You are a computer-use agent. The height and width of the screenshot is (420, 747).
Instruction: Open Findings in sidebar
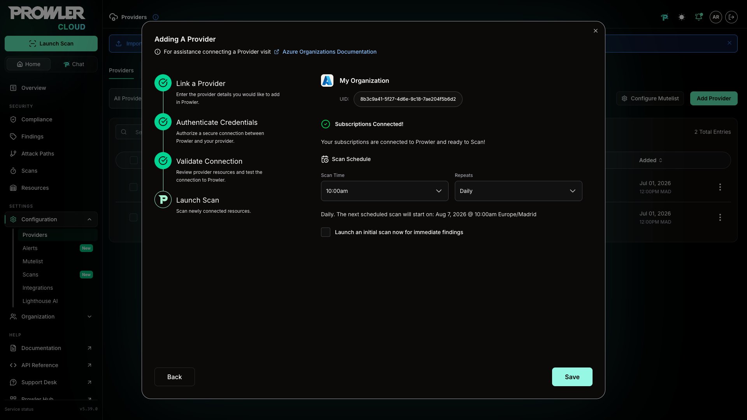point(51,136)
